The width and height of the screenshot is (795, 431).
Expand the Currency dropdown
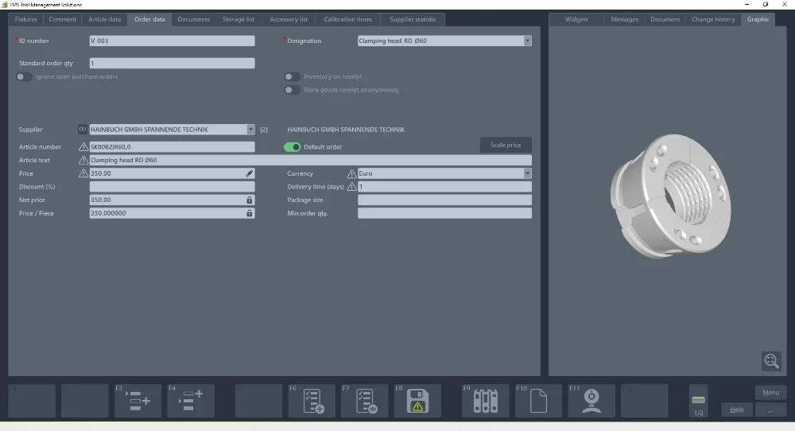click(527, 173)
